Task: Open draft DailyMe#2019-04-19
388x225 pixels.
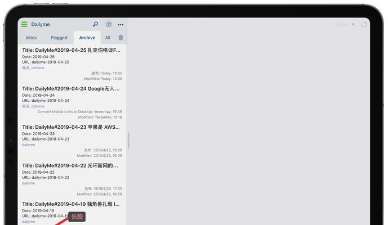Action: (x=72, y=212)
